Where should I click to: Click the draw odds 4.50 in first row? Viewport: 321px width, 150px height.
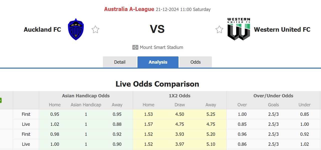click(180, 114)
